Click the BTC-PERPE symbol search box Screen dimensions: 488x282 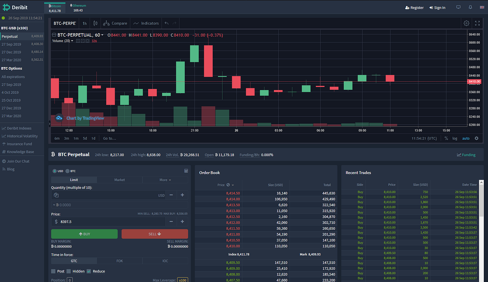point(64,23)
